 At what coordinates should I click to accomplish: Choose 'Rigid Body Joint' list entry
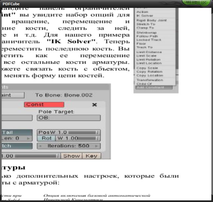pos(151,20)
